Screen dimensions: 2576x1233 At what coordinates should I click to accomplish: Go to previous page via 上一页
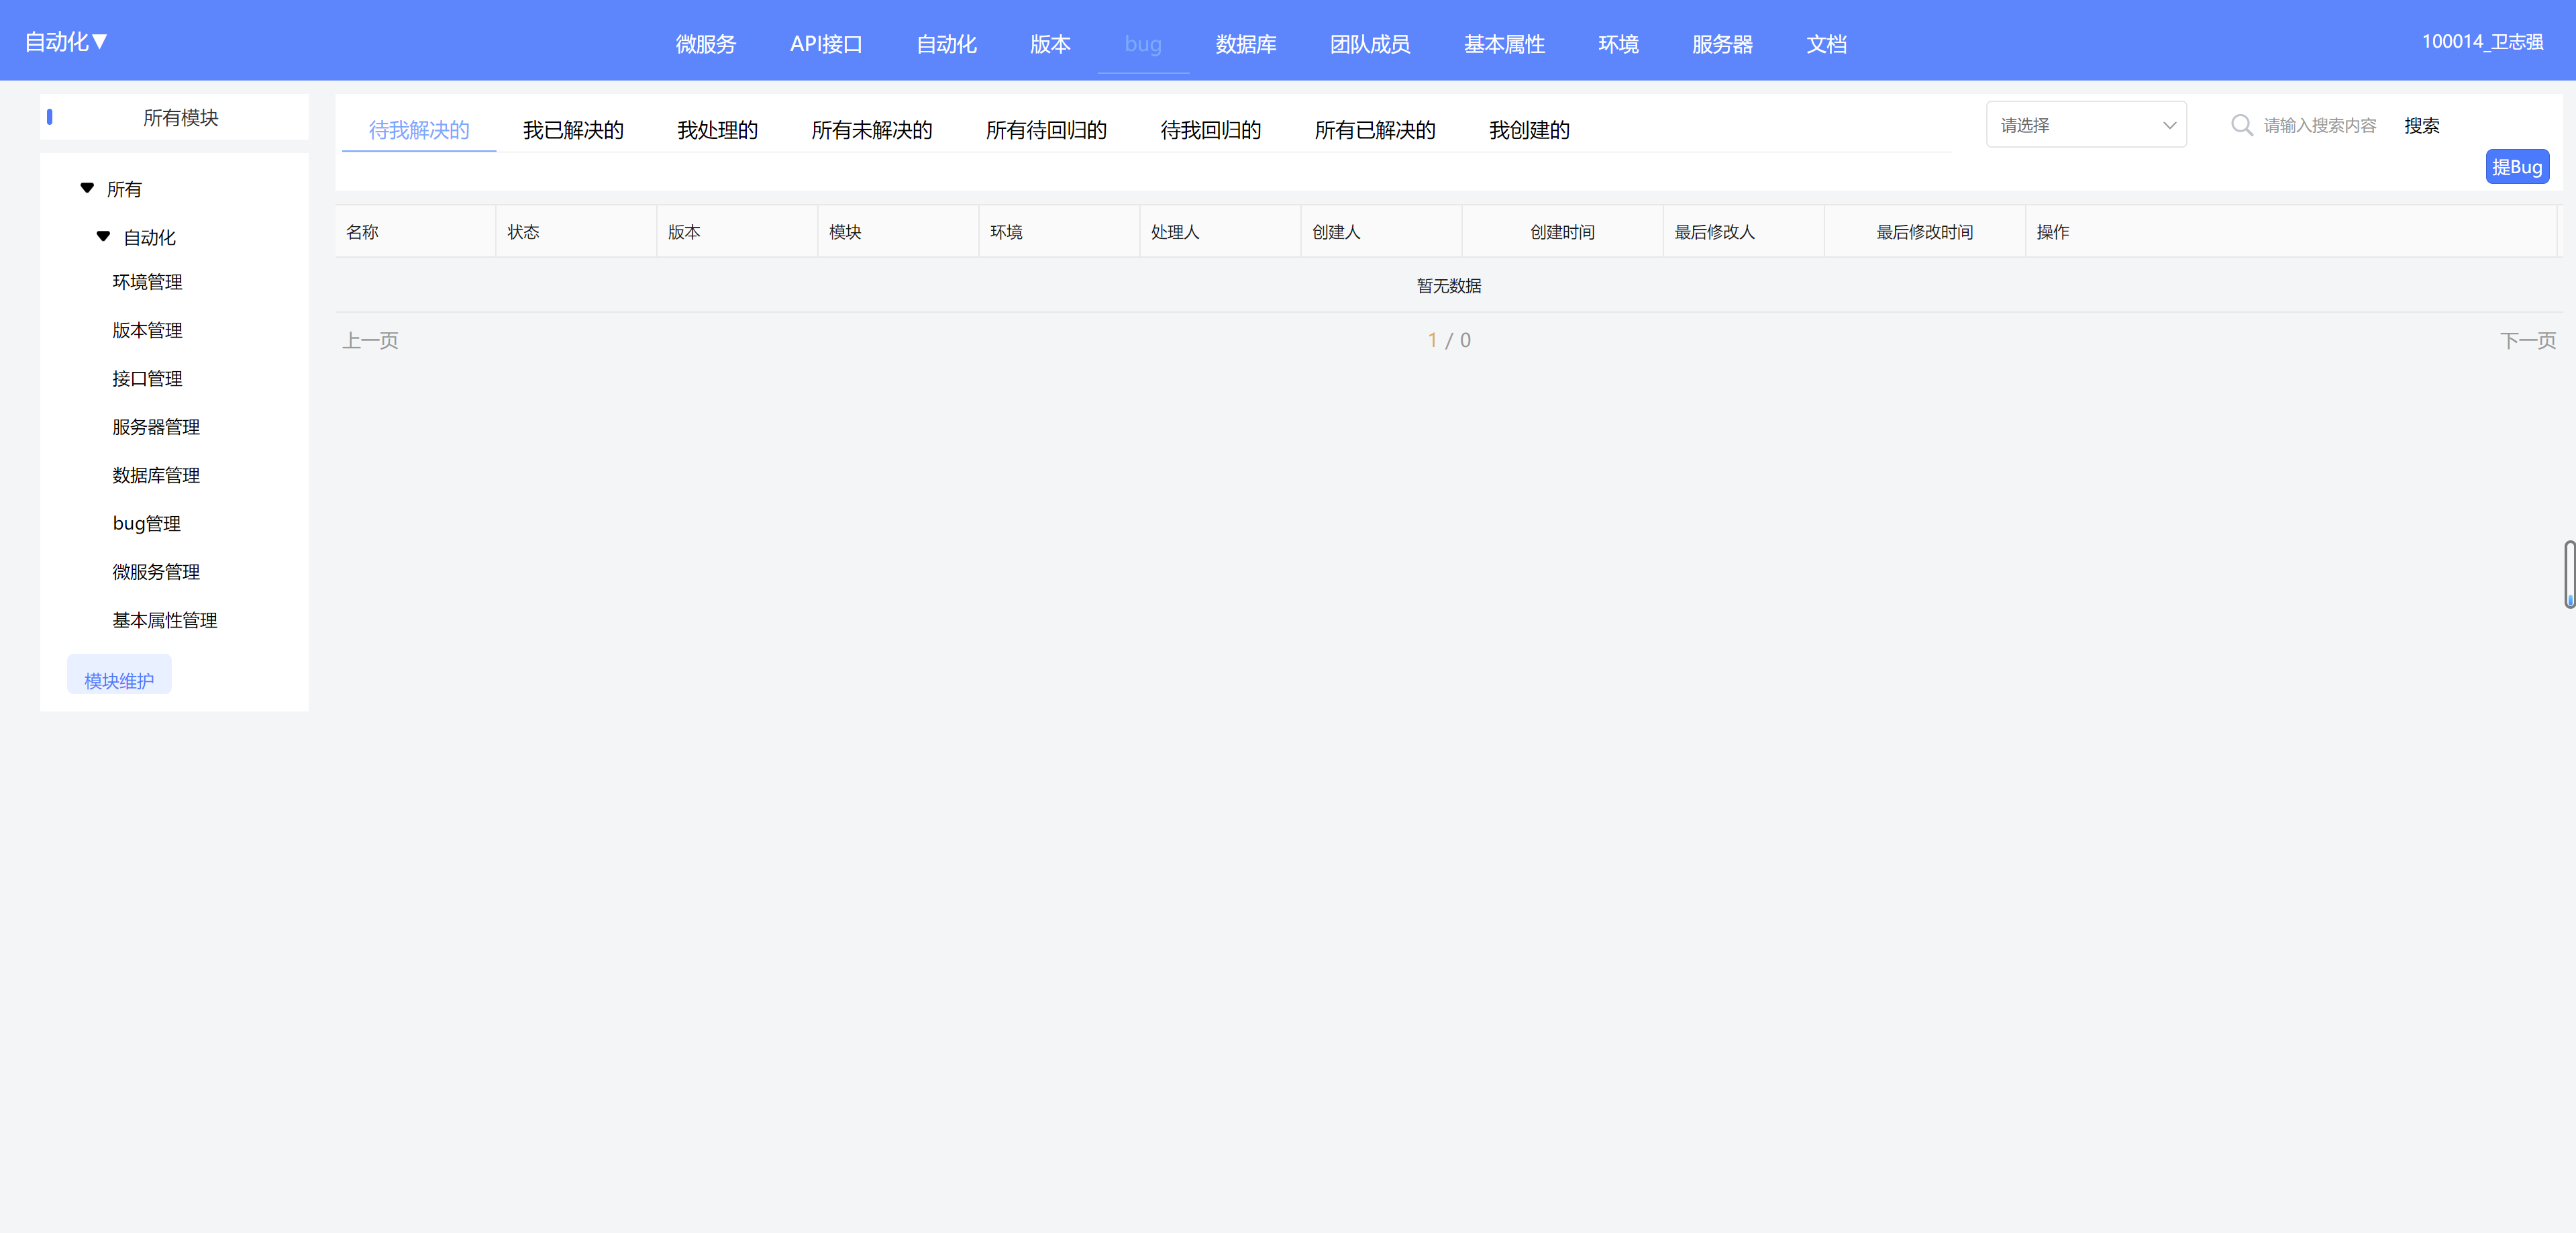tap(370, 340)
